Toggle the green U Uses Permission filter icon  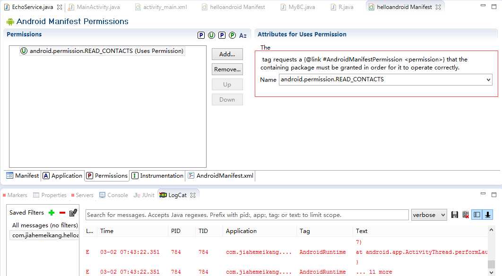tap(211, 35)
